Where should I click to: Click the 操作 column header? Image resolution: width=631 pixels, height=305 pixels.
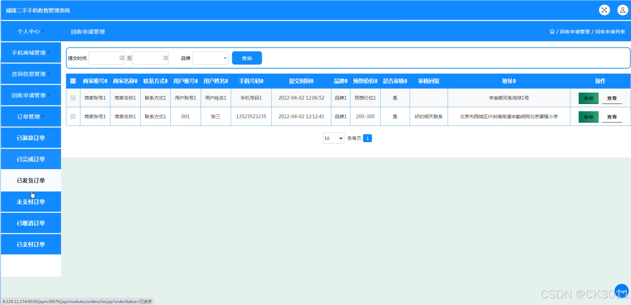600,81
